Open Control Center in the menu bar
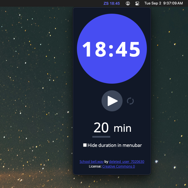 (137, 3)
